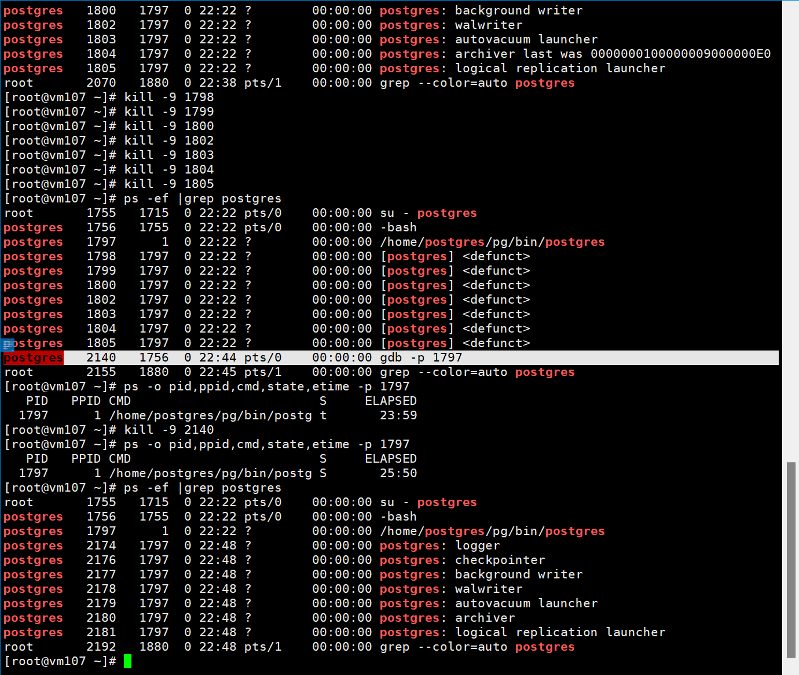The image size is (799, 675).
Task: Click '[postgres]' in the defunct PID 1802 row
Action: tap(417, 300)
